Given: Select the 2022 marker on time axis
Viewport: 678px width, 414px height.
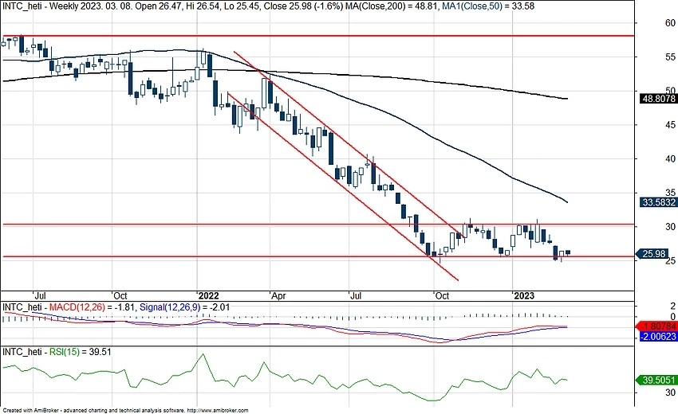Looking at the screenshot, I should 210,295.
